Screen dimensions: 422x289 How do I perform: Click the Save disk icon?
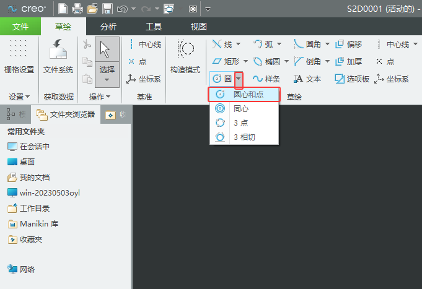pyautogui.click(x=107, y=9)
